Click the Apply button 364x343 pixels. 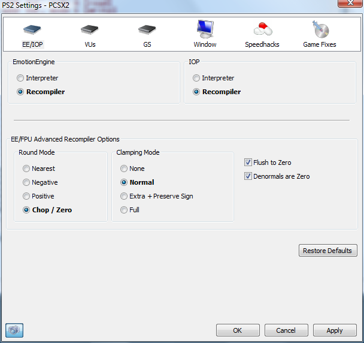[335, 330]
